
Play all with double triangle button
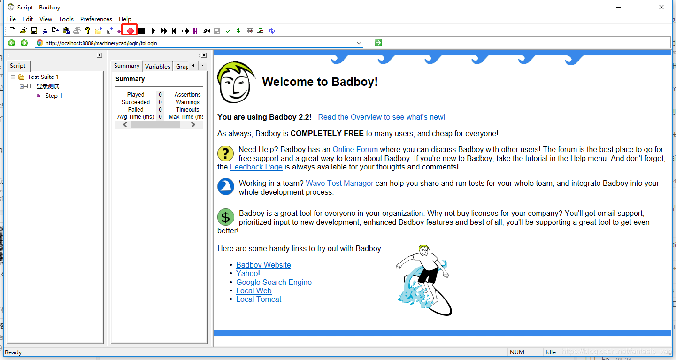163,31
